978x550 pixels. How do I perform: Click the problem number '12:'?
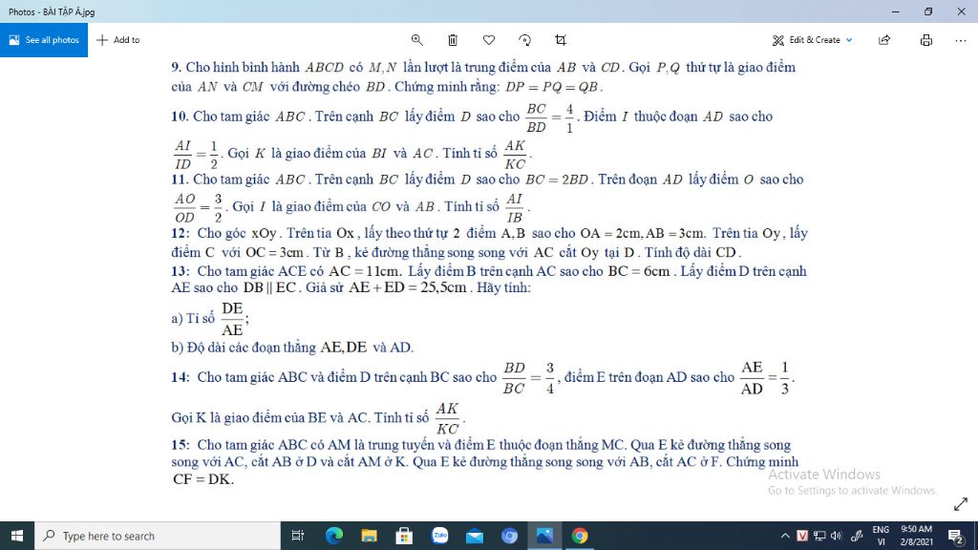point(181,233)
